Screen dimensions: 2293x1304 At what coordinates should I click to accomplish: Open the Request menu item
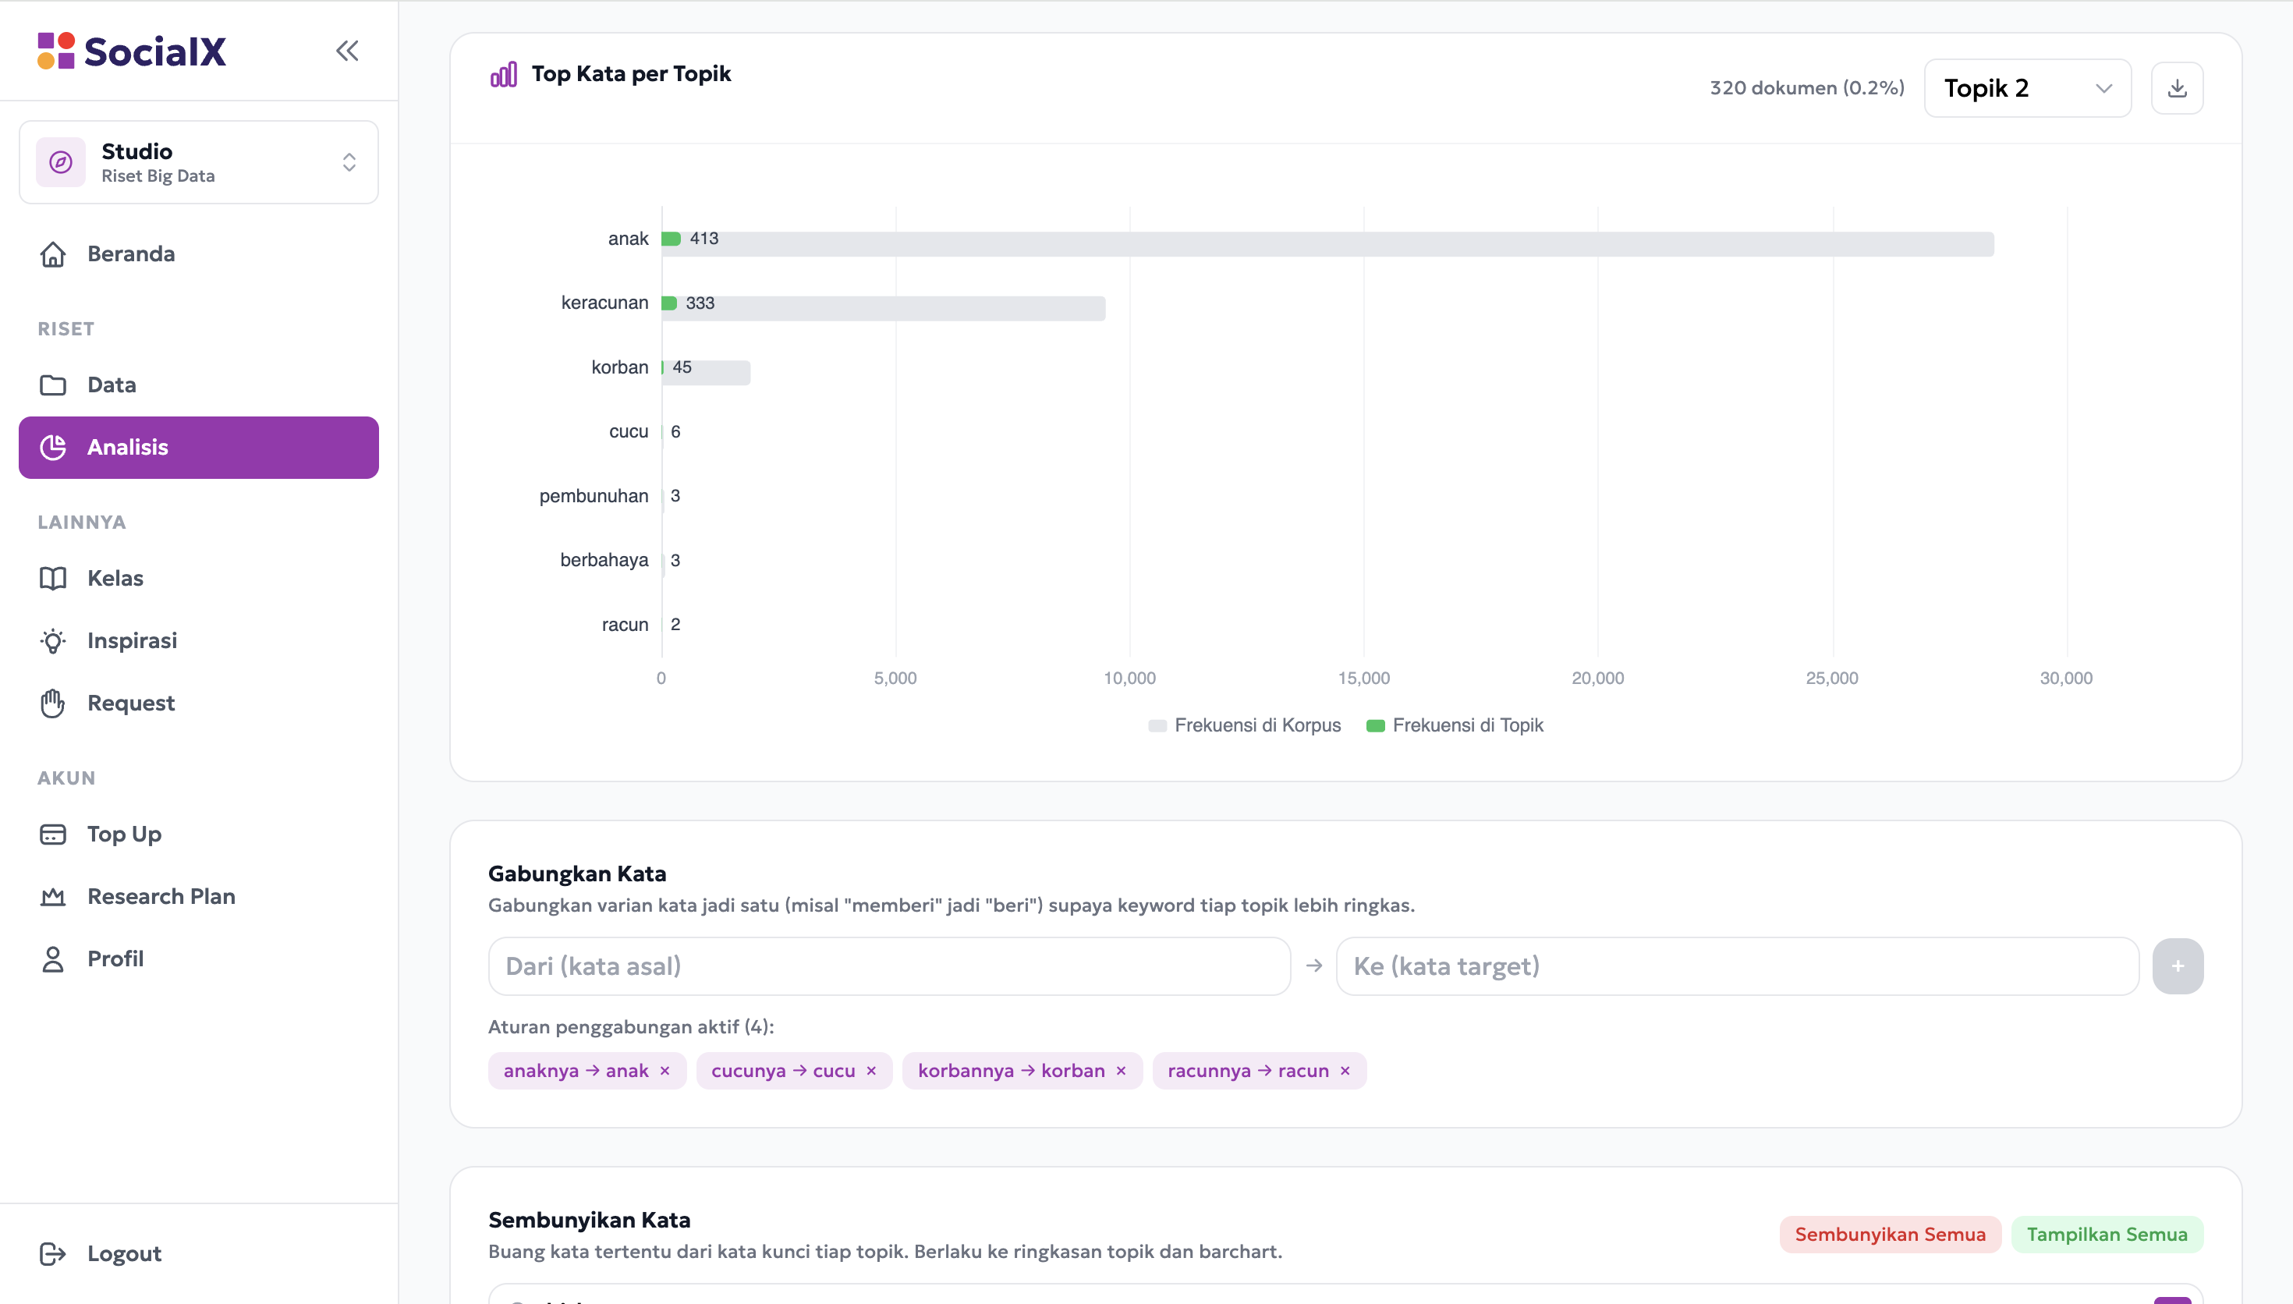coord(199,704)
